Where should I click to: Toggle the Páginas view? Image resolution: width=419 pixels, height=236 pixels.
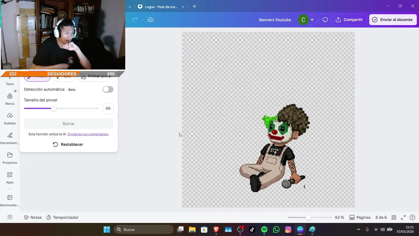pyautogui.click(x=360, y=217)
